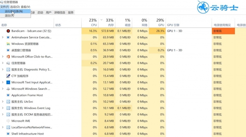Screen dimensions: 246x137
Task: Click the Microsoft Text Input Application icon
Action: [8, 82]
